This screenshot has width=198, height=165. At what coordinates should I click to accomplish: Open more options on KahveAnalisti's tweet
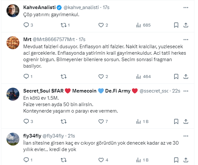pos(186,7)
